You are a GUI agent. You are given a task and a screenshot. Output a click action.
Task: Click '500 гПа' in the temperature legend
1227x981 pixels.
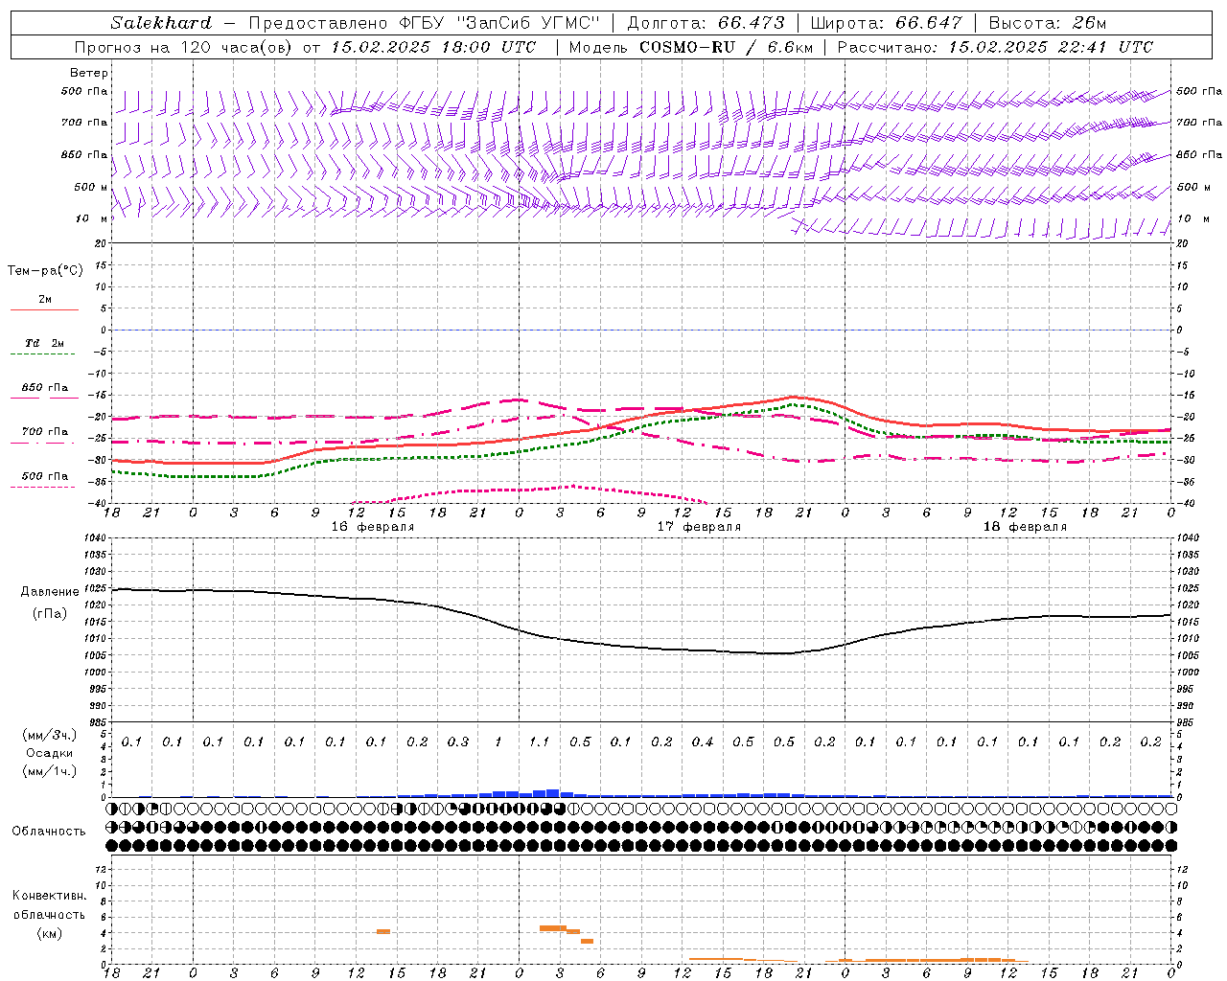(x=44, y=476)
